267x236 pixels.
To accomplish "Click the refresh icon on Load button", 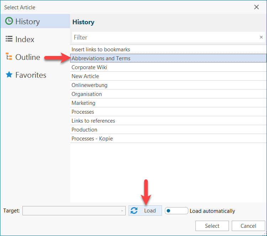I will [x=134, y=211].
